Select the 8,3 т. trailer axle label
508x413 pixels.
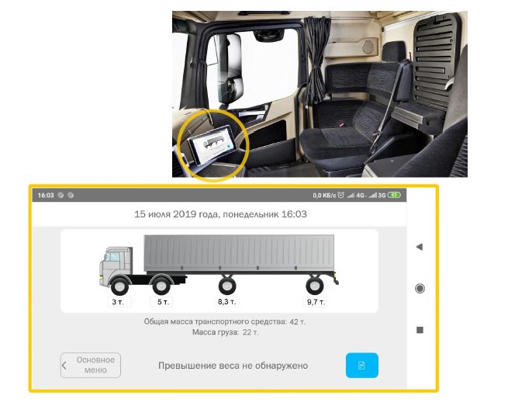pyautogui.click(x=226, y=302)
